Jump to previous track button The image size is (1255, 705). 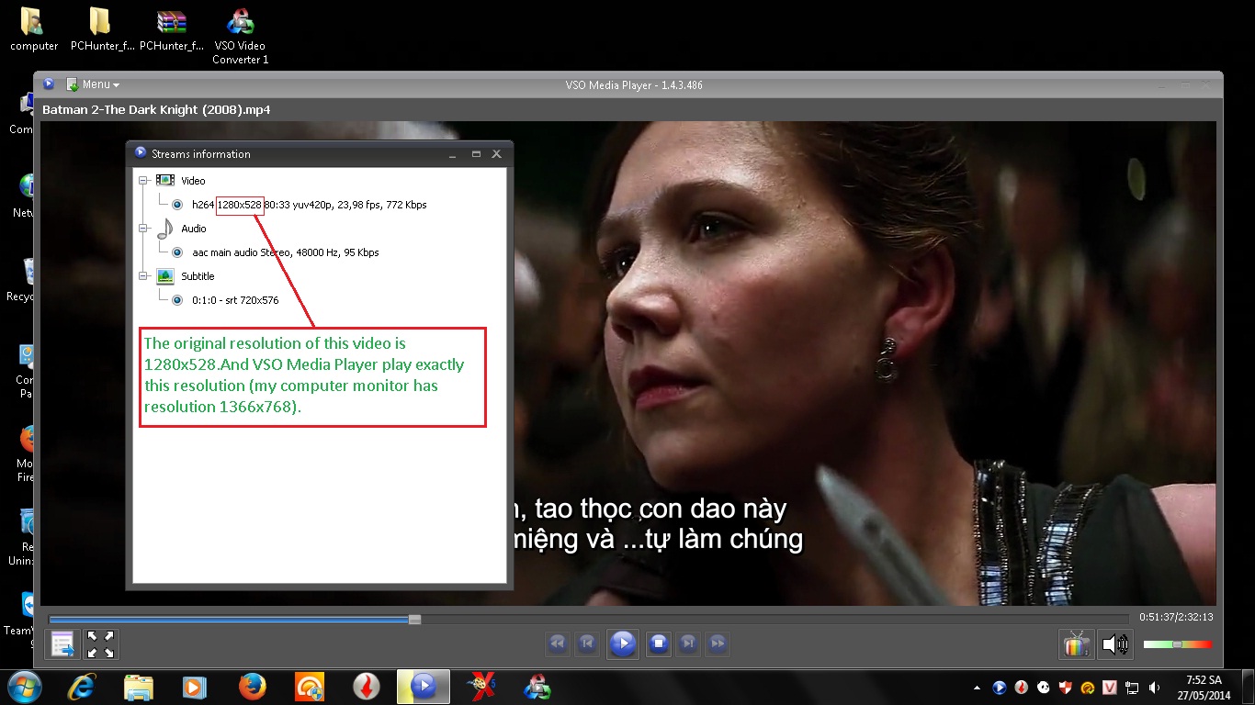pos(587,643)
